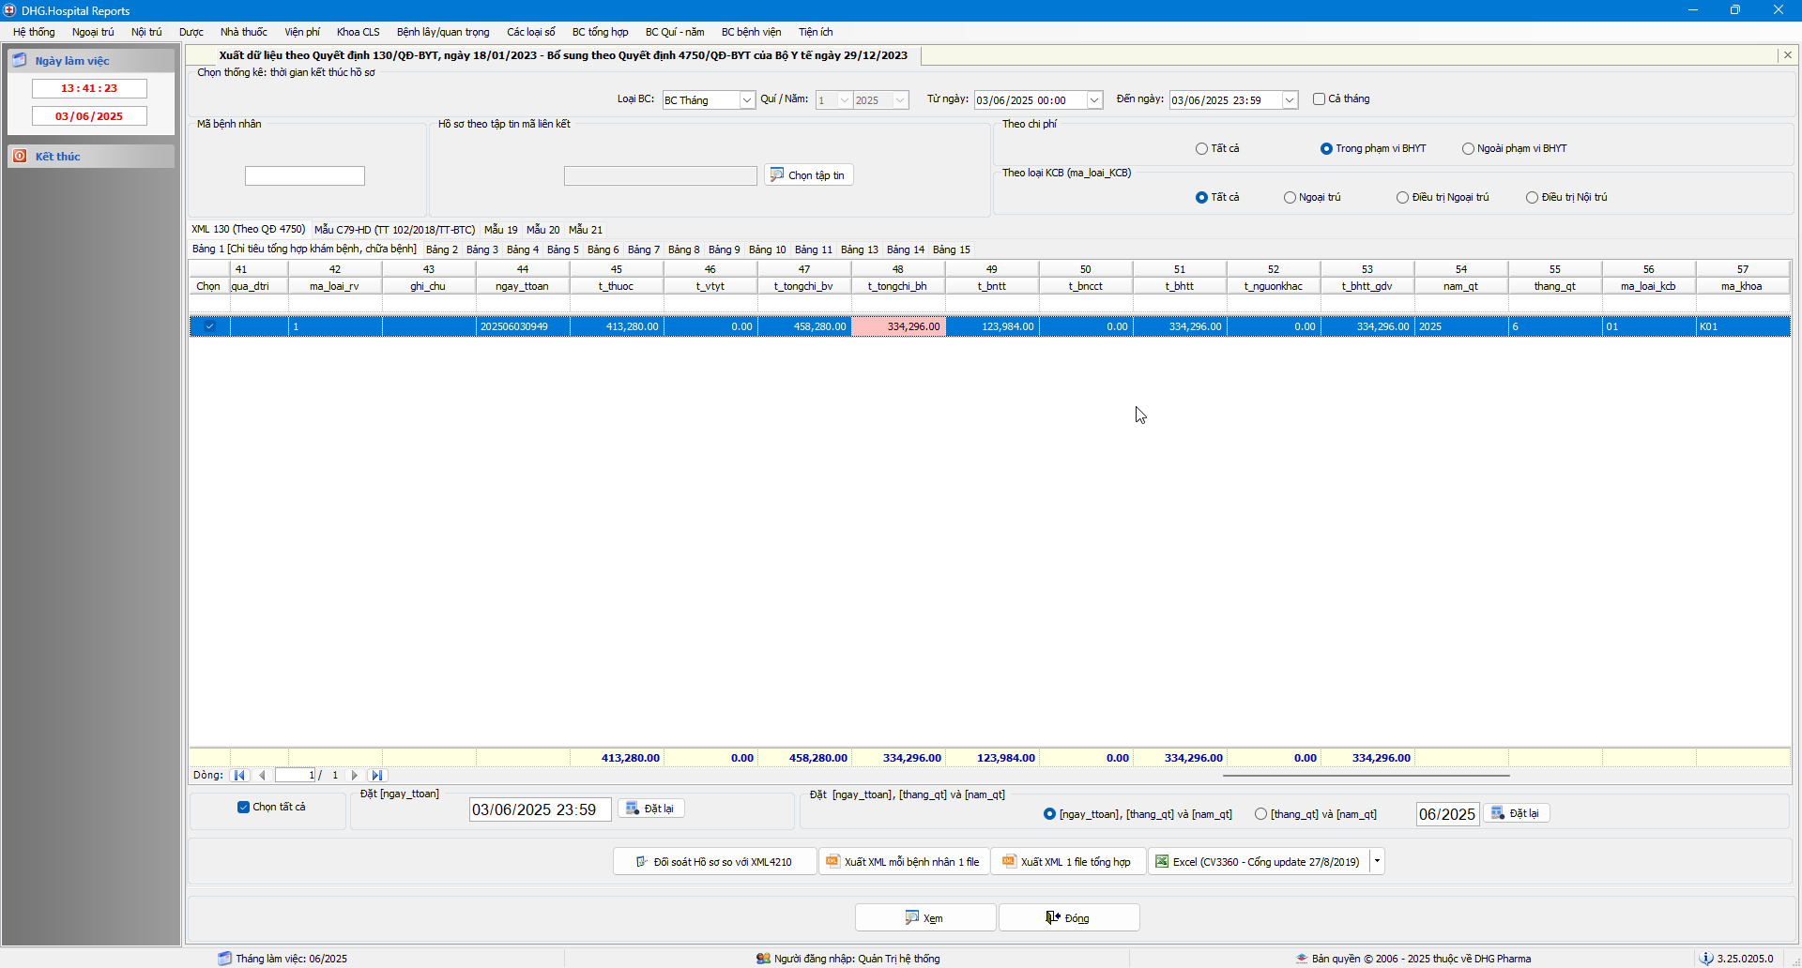Click the Ngày làm việc calendar icon
Viewport: 1802px width, 968px height.
pyautogui.click(x=20, y=60)
